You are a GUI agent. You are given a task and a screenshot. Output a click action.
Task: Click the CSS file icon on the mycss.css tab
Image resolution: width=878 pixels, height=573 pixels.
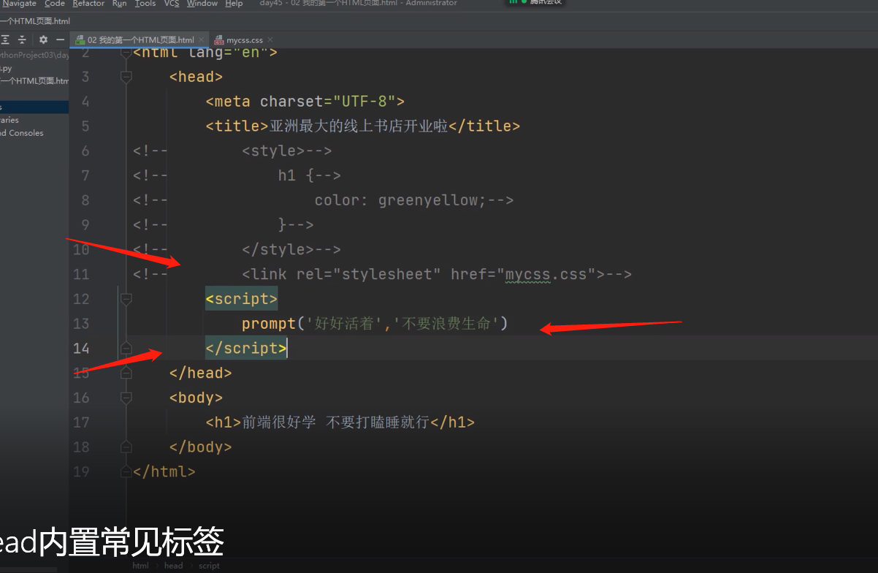click(x=219, y=40)
